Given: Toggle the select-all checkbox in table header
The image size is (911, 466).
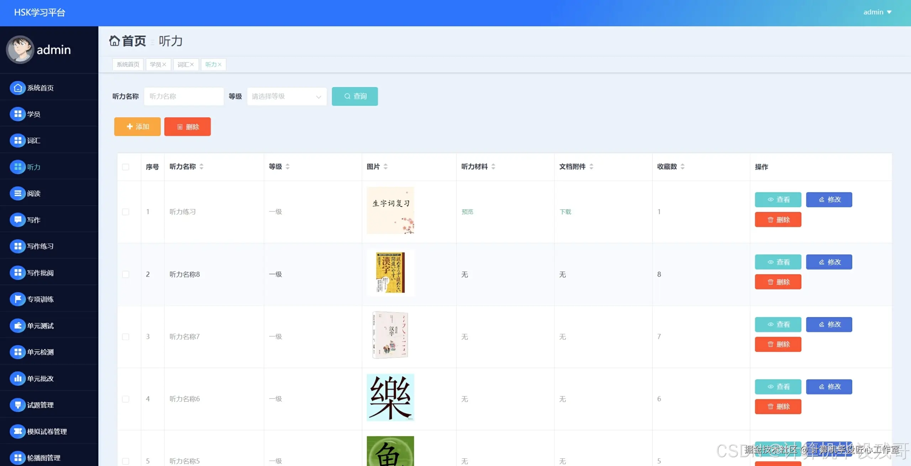Looking at the screenshot, I should click(x=125, y=167).
